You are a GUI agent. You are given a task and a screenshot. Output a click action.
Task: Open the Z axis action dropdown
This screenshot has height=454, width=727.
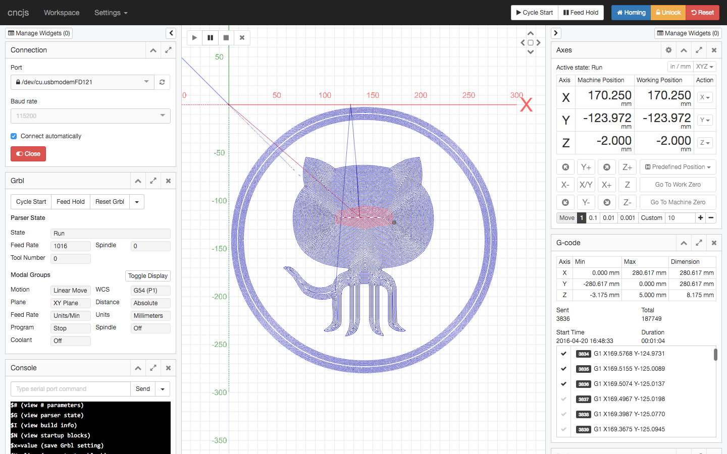pyautogui.click(x=705, y=143)
